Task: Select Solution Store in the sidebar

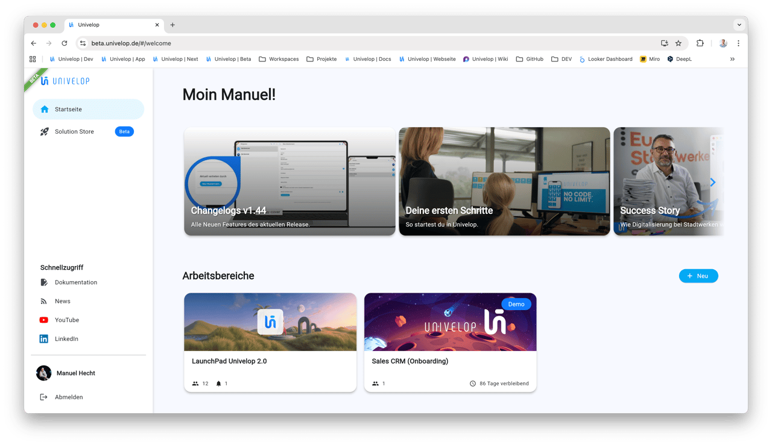Action: 88,132
